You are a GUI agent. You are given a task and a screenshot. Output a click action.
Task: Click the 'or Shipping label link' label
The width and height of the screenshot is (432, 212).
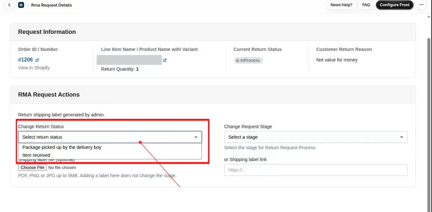click(246, 159)
